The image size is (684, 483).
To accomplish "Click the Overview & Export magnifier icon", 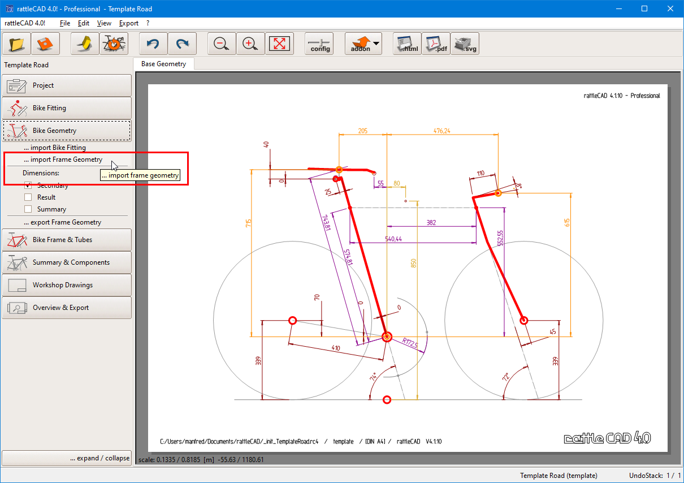I will tap(17, 308).
